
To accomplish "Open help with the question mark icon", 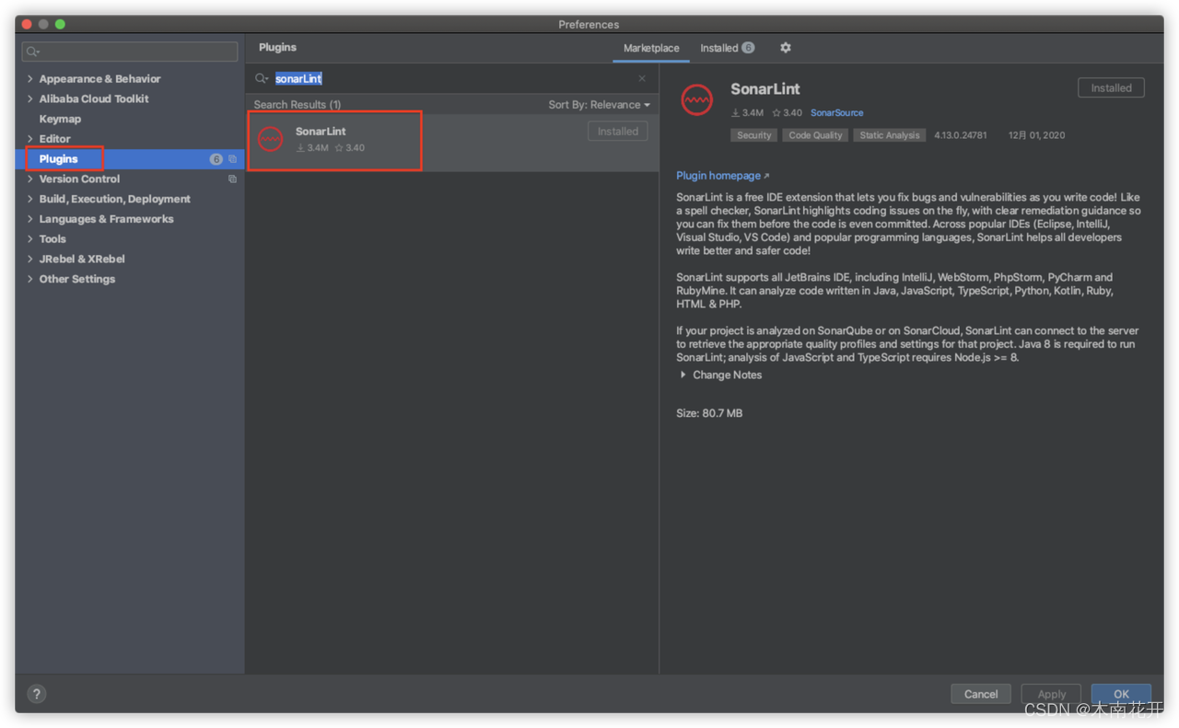I will (x=36, y=694).
